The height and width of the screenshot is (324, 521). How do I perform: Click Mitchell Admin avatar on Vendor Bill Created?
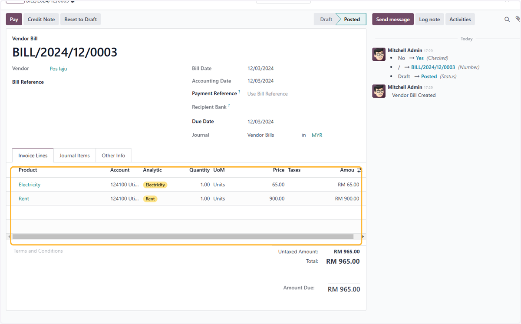click(379, 91)
